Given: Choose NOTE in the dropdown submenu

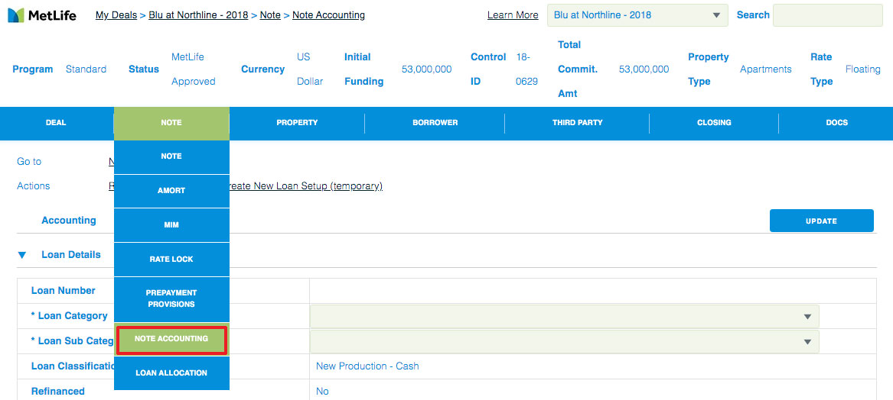Looking at the screenshot, I should pyautogui.click(x=171, y=156).
